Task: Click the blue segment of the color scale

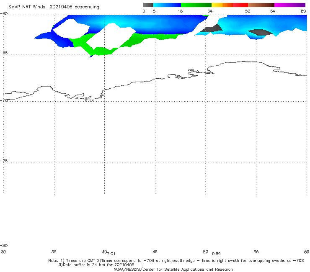Action: (167, 5)
